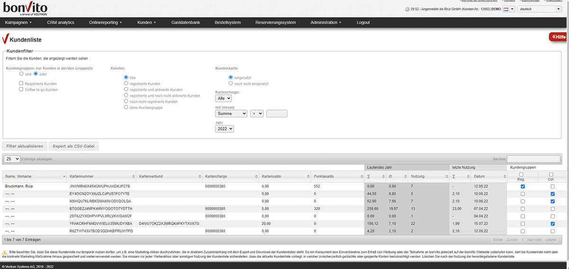Click the Zurück pagination link
The height and width of the screenshot is (269, 569).
coord(511,240)
